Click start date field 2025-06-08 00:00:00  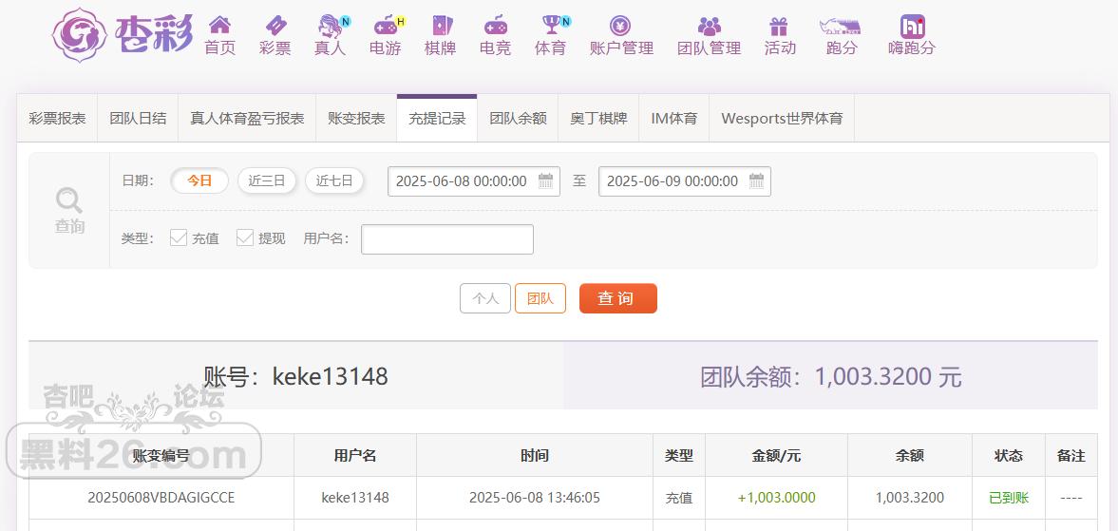click(474, 181)
